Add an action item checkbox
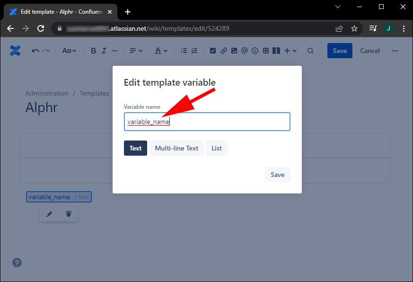Screen dimensions: 413x282 213,51
